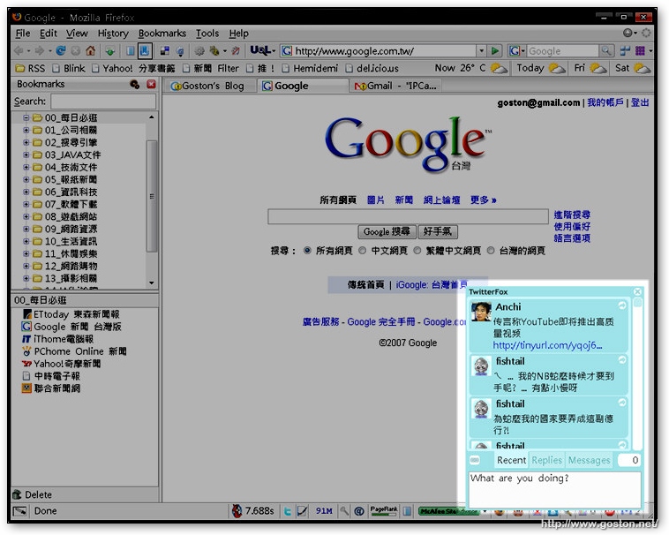The height and width of the screenshot is (535, 669).
Task: Click the Stop loading toolbar icon
Action: (76, 51)
